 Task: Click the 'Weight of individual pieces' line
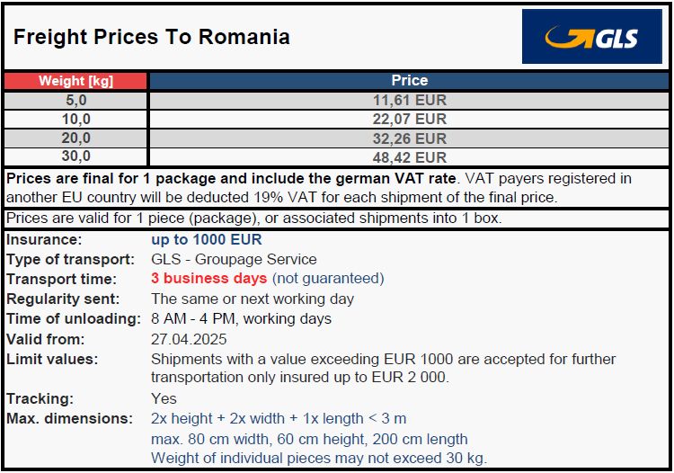[319, 458]
